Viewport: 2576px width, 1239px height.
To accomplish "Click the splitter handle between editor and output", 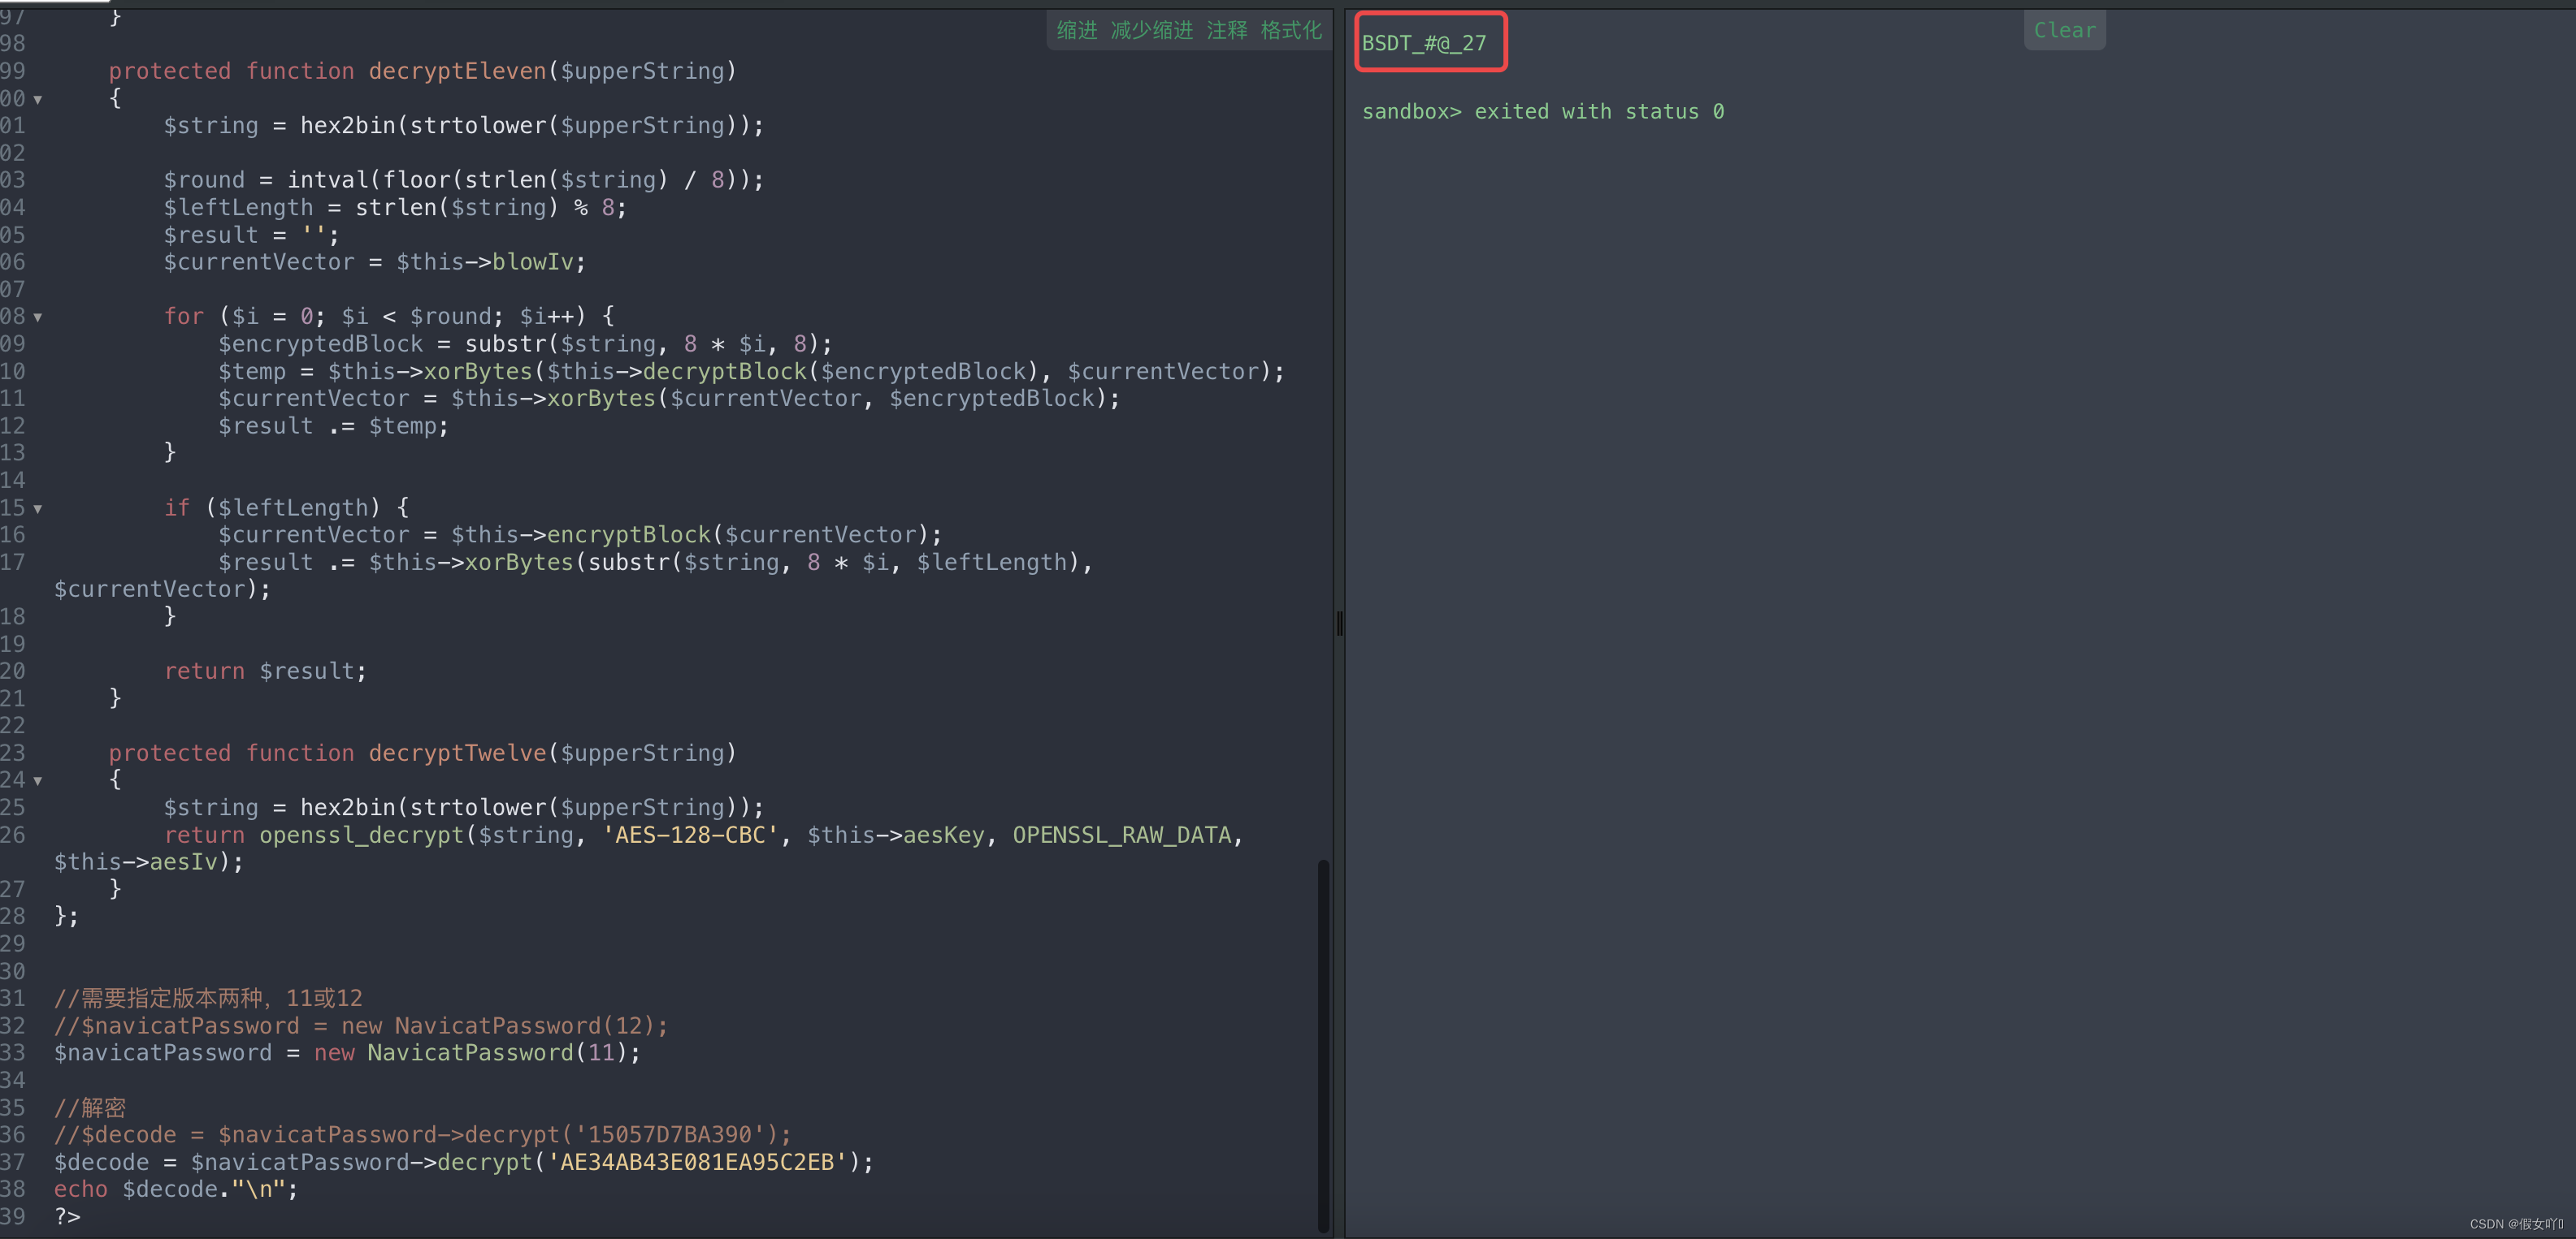I will tap(1339, 624).
